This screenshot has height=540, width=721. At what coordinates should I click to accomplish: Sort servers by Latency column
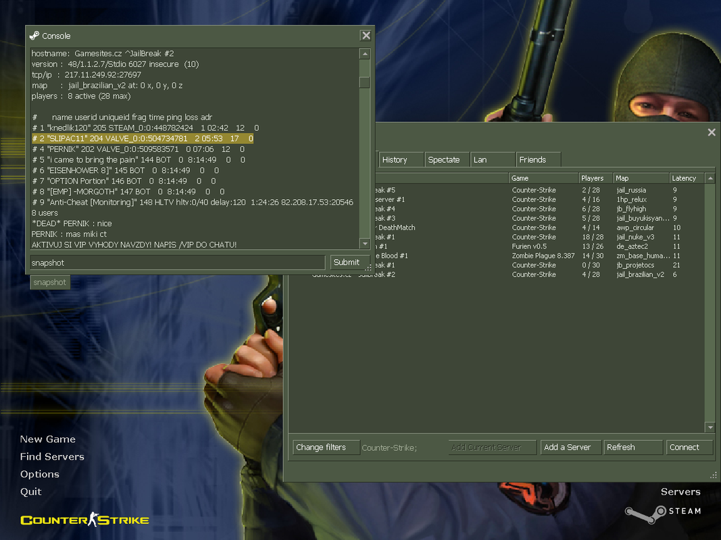pos(687,178)
